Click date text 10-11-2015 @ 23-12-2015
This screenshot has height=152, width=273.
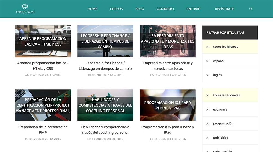click(43, 139)
